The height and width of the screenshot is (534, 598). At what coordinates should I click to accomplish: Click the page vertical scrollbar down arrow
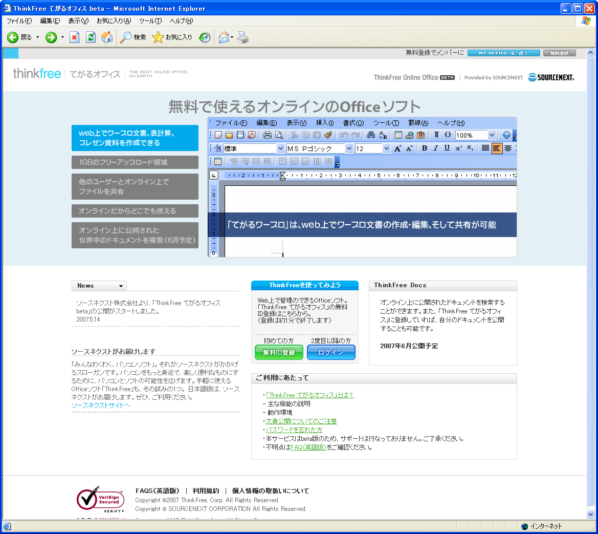tap(591, 514)
